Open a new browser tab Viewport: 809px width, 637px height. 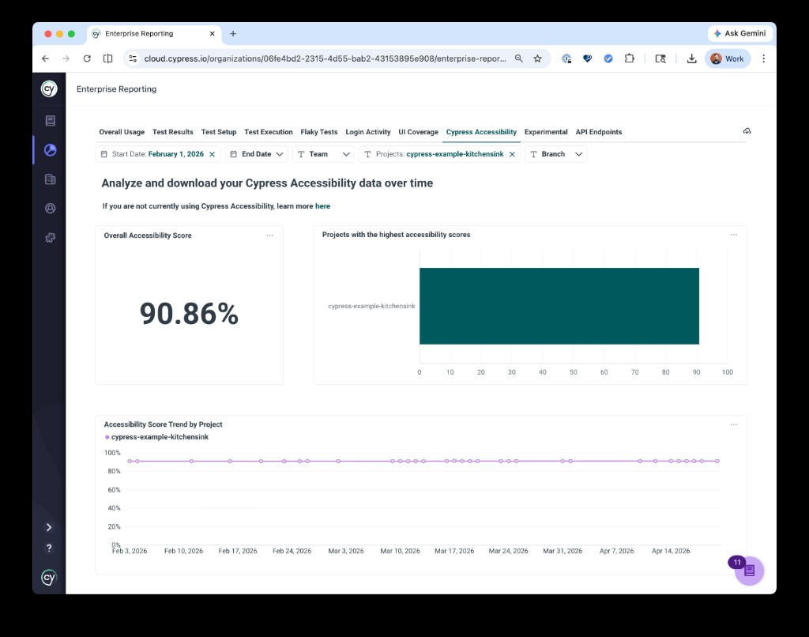(233, 33)
